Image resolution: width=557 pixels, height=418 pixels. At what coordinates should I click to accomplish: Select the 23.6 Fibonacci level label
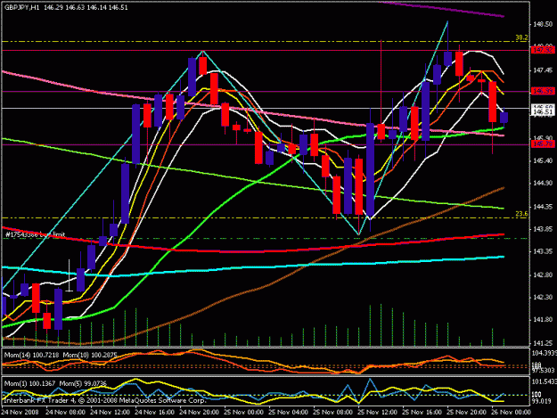tap(521, 214)
